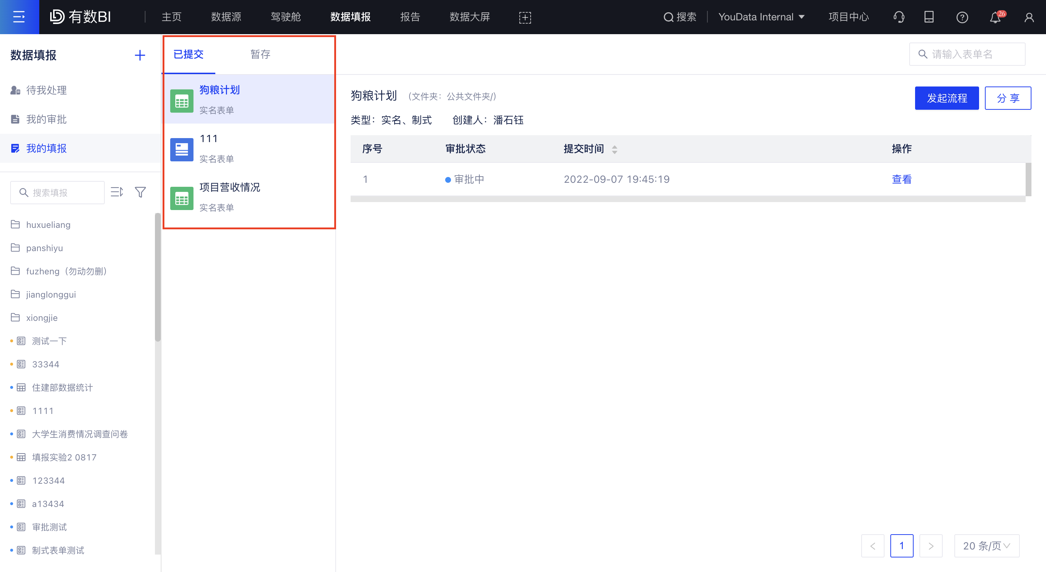Click the mobile QR code icon in top bar

point(929,17)
